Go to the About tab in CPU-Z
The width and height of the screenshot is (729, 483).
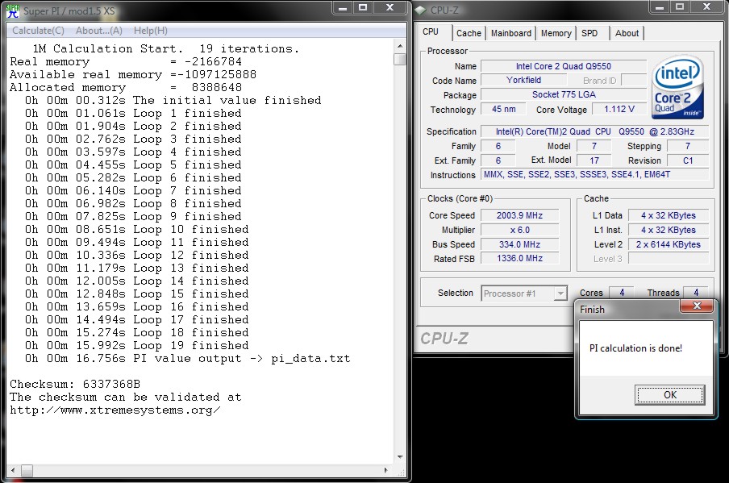627,33
